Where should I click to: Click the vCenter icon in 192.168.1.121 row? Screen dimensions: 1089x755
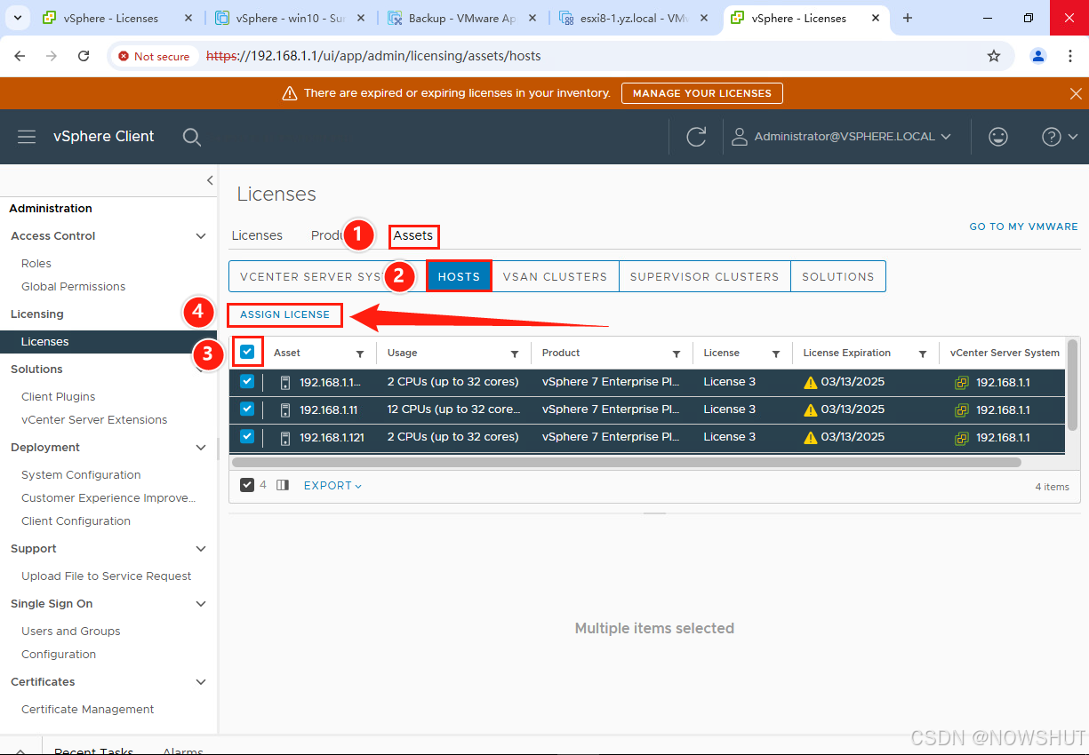[962, 438]
